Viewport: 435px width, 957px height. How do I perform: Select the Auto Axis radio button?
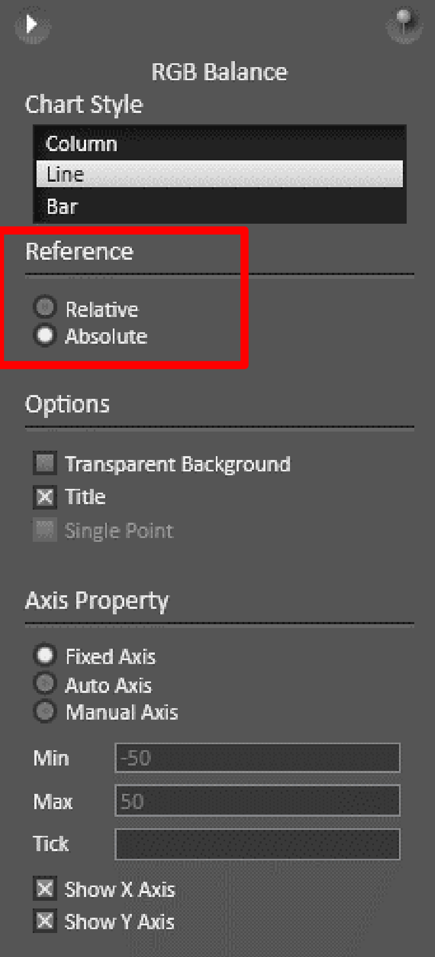[x=45, y=684]
